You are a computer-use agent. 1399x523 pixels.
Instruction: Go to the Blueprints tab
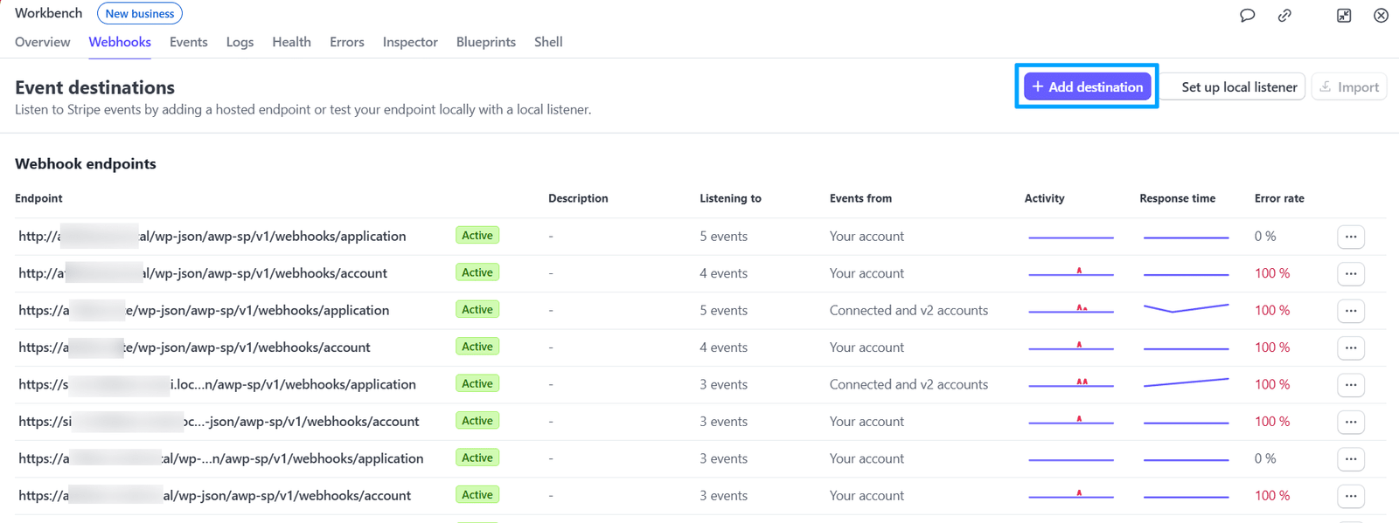click(x=486, y=42)
